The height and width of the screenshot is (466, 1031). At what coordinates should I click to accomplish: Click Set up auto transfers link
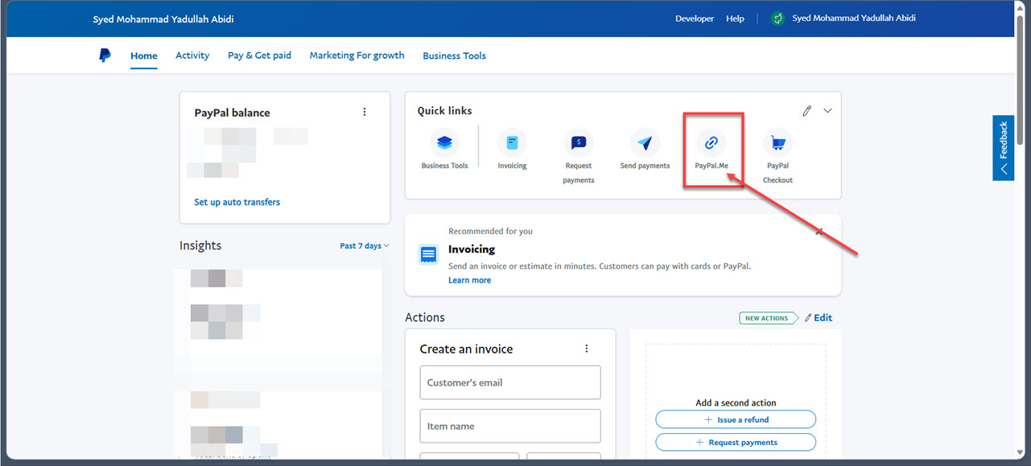coord(237,202)
